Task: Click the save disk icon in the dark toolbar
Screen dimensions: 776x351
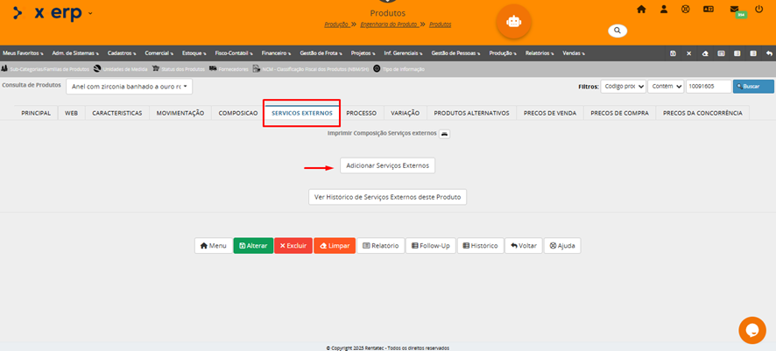Action: [x=673, y=53]
